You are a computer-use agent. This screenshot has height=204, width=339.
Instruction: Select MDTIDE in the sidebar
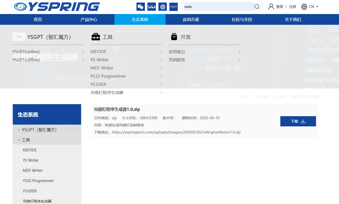click(x=47, y=150)
